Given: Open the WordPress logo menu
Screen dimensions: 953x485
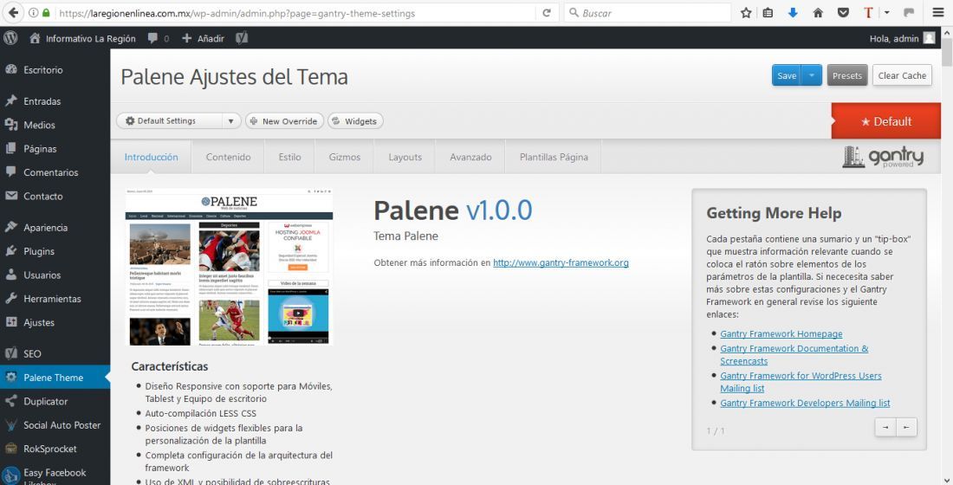Looking at the screenshot, I should 10,38.
